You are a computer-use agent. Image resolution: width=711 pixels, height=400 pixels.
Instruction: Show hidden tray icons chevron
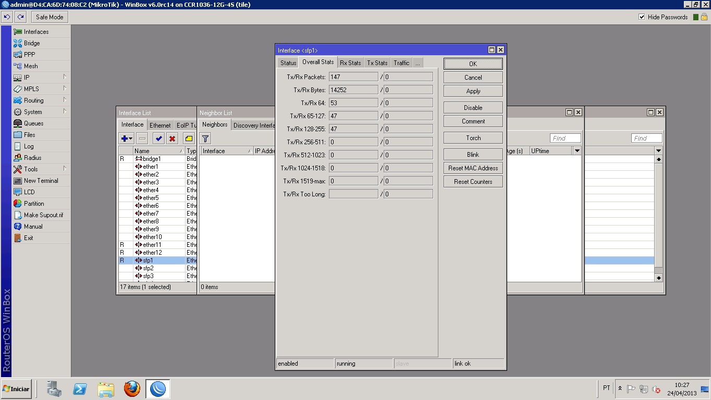point(620,389)
